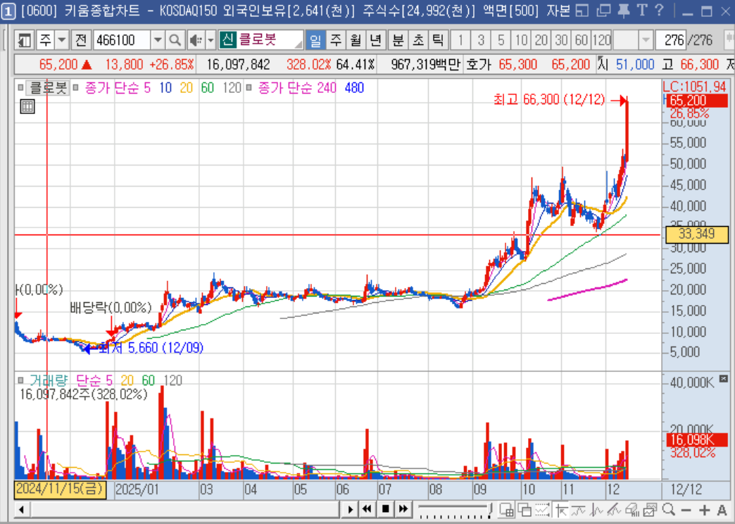Click the plus zoom-in icon at bottom
This screenshot has height=524, width=735.
tap(704, 510)
